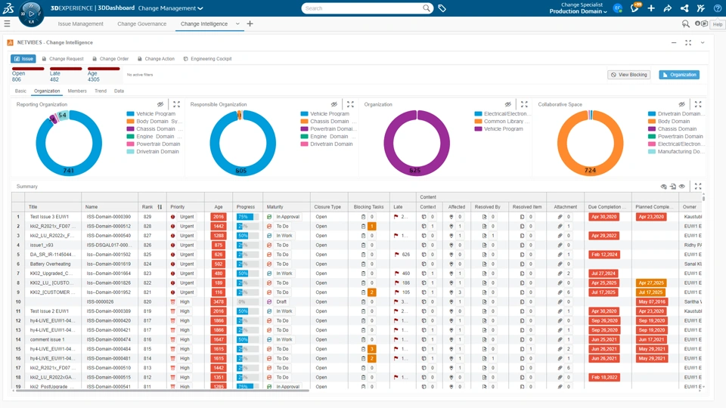726x408 pixels.
Task: Open notifications with +99 badge
Action: [634, 8]
